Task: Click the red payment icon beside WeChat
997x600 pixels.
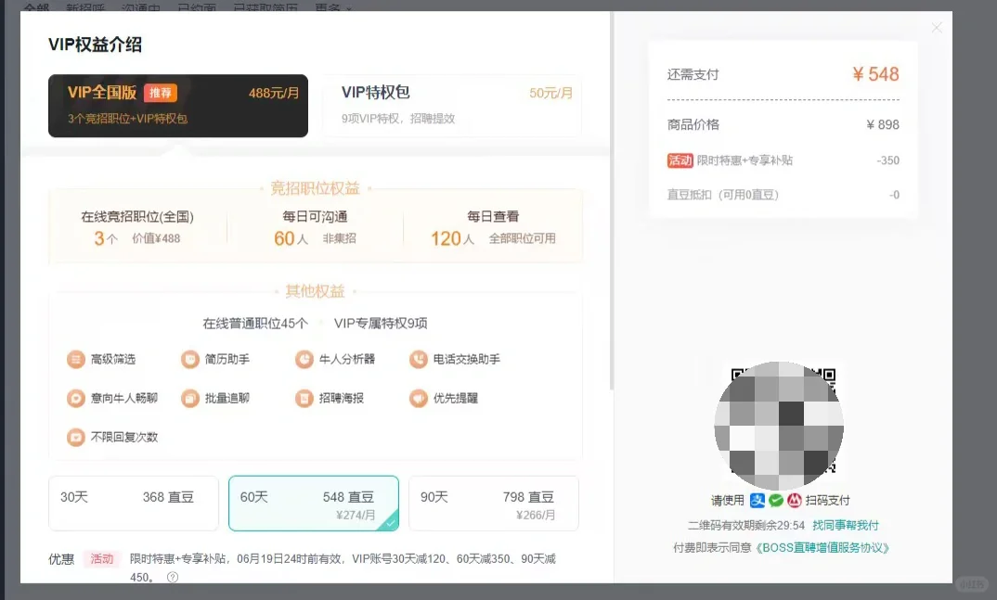Action: (795, 501)
